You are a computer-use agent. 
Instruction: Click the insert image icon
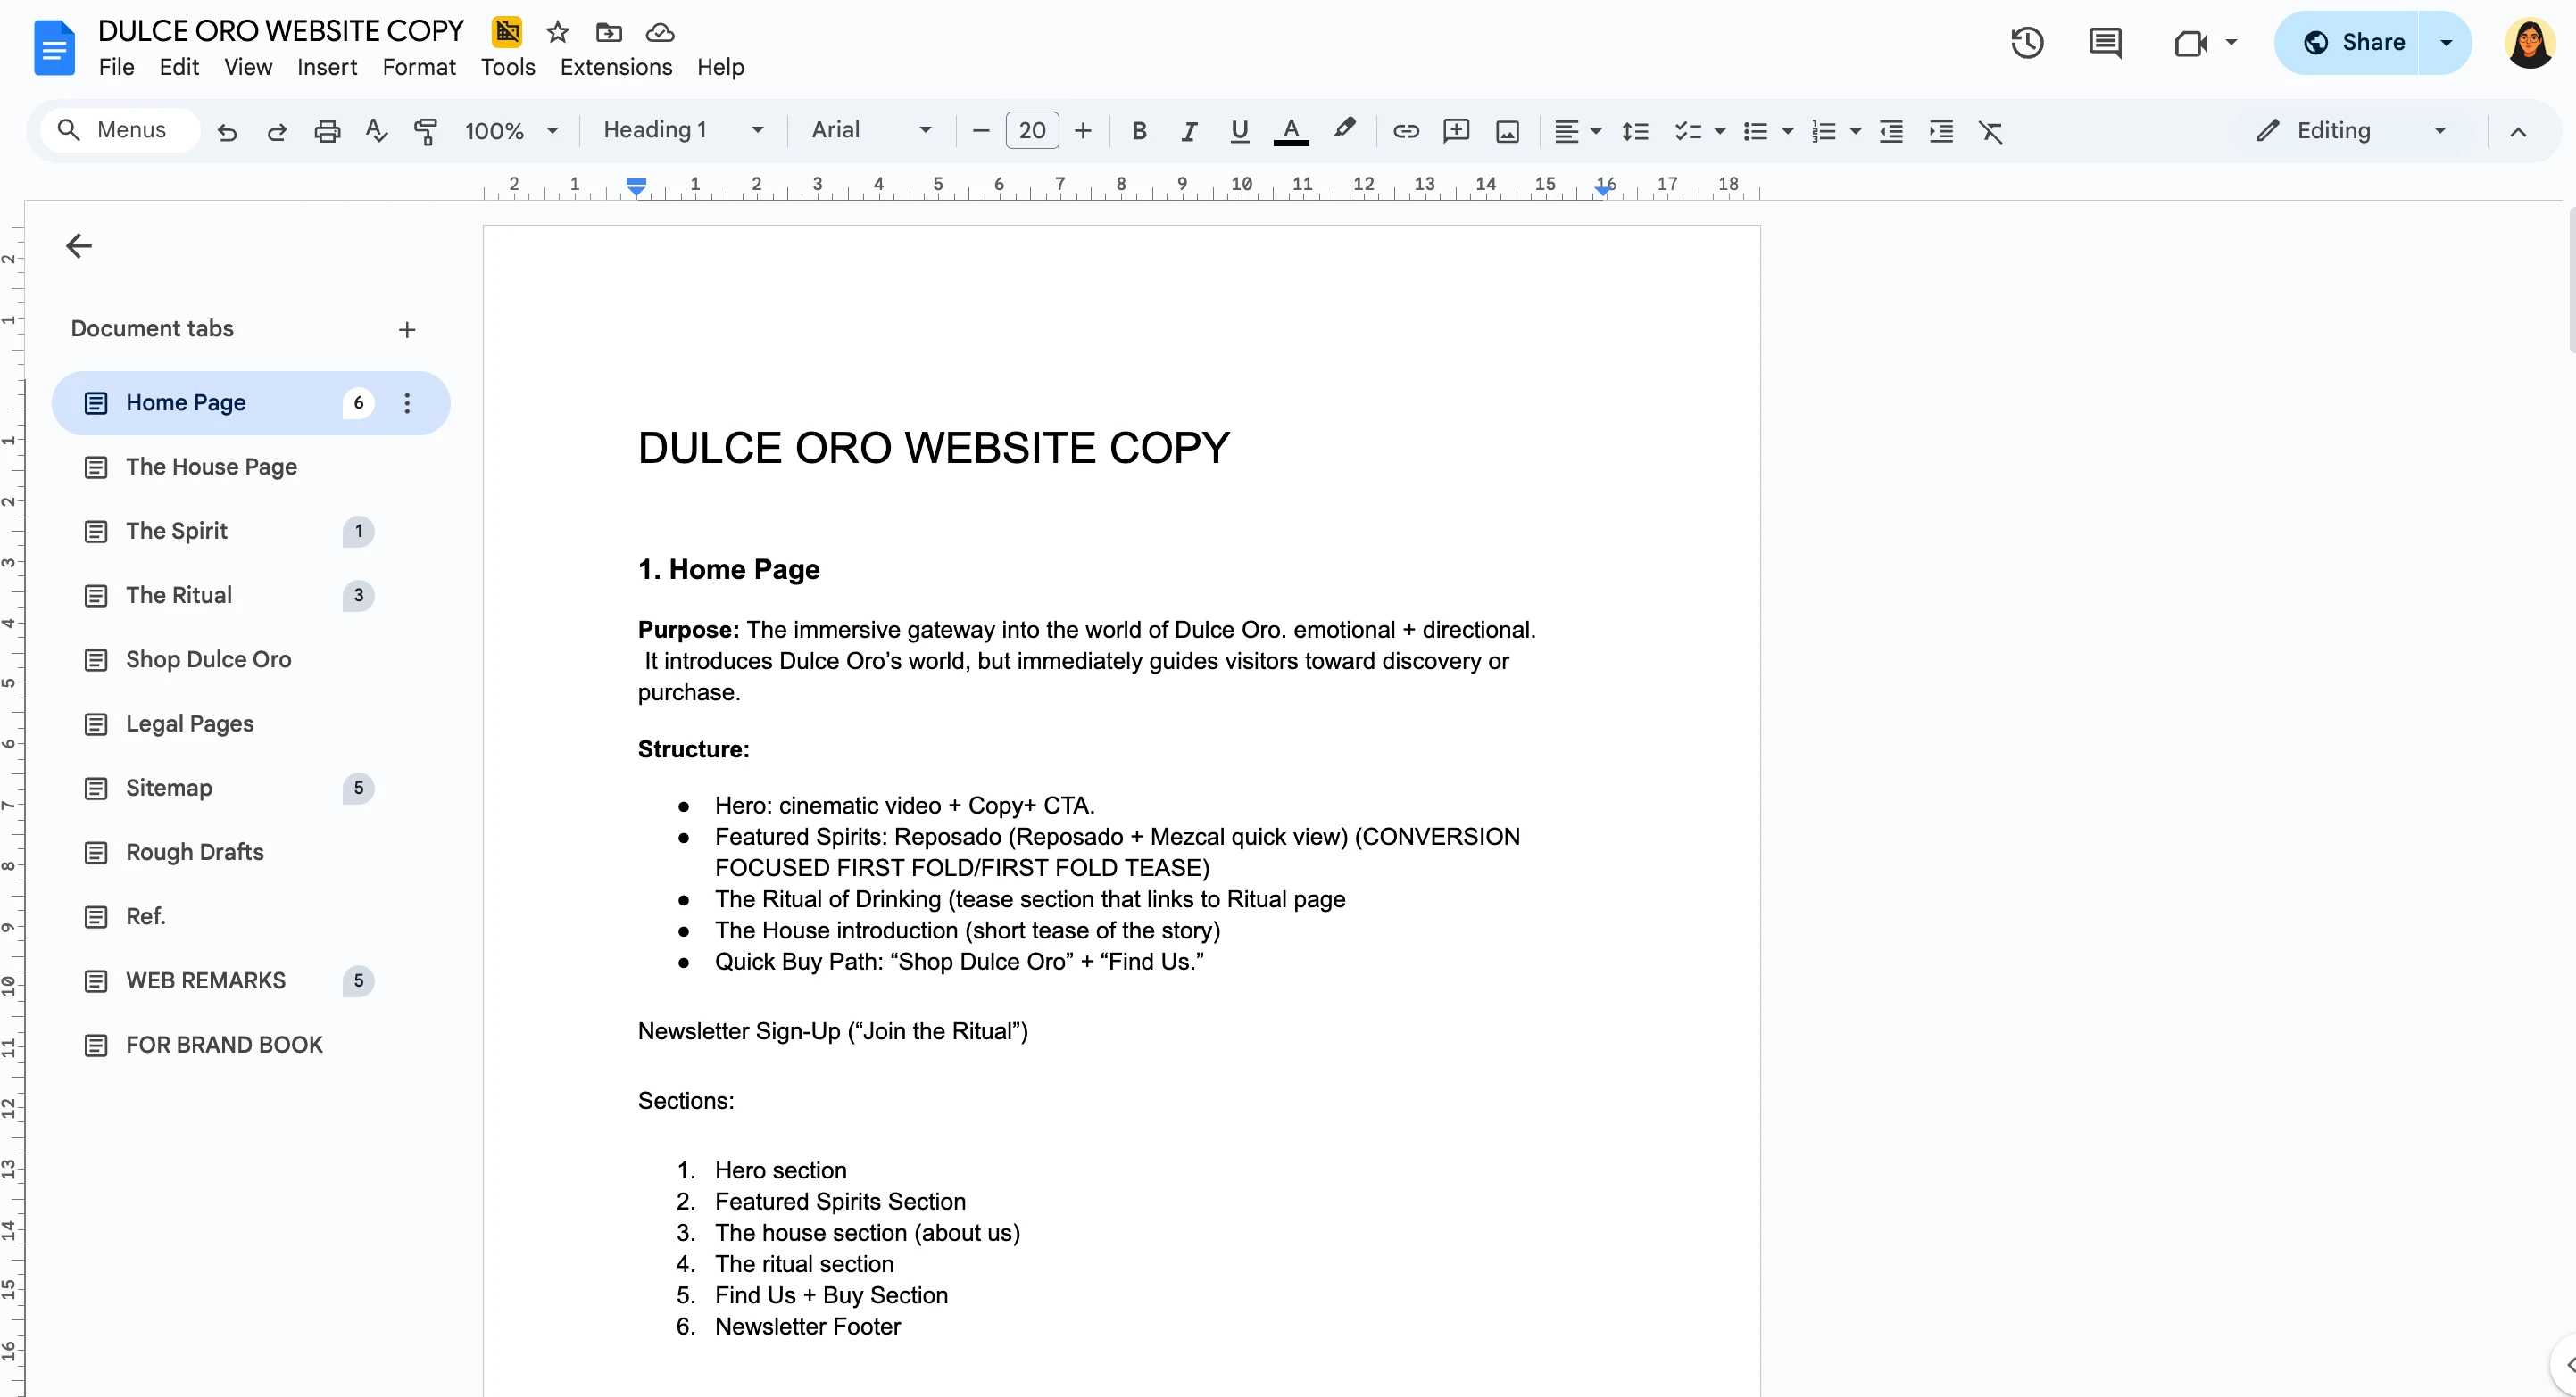coord(1507,131)
